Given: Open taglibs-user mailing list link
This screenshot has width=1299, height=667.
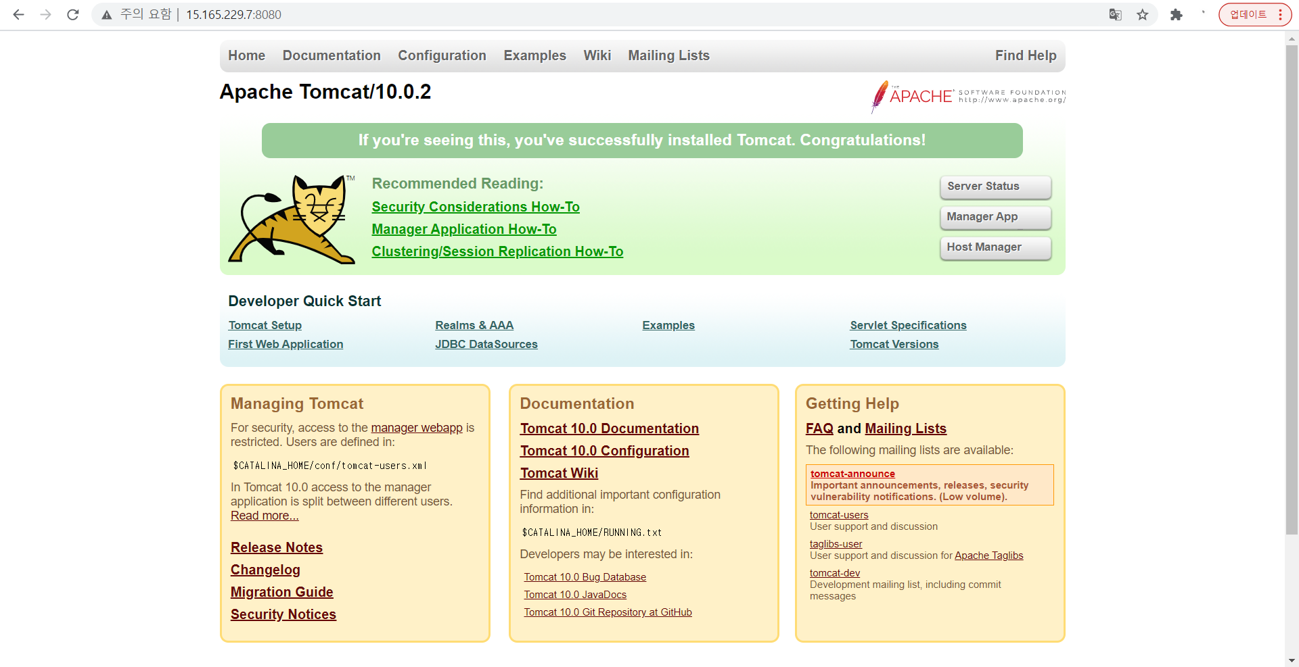Looking at the screenshot, I should coord(836,544).
